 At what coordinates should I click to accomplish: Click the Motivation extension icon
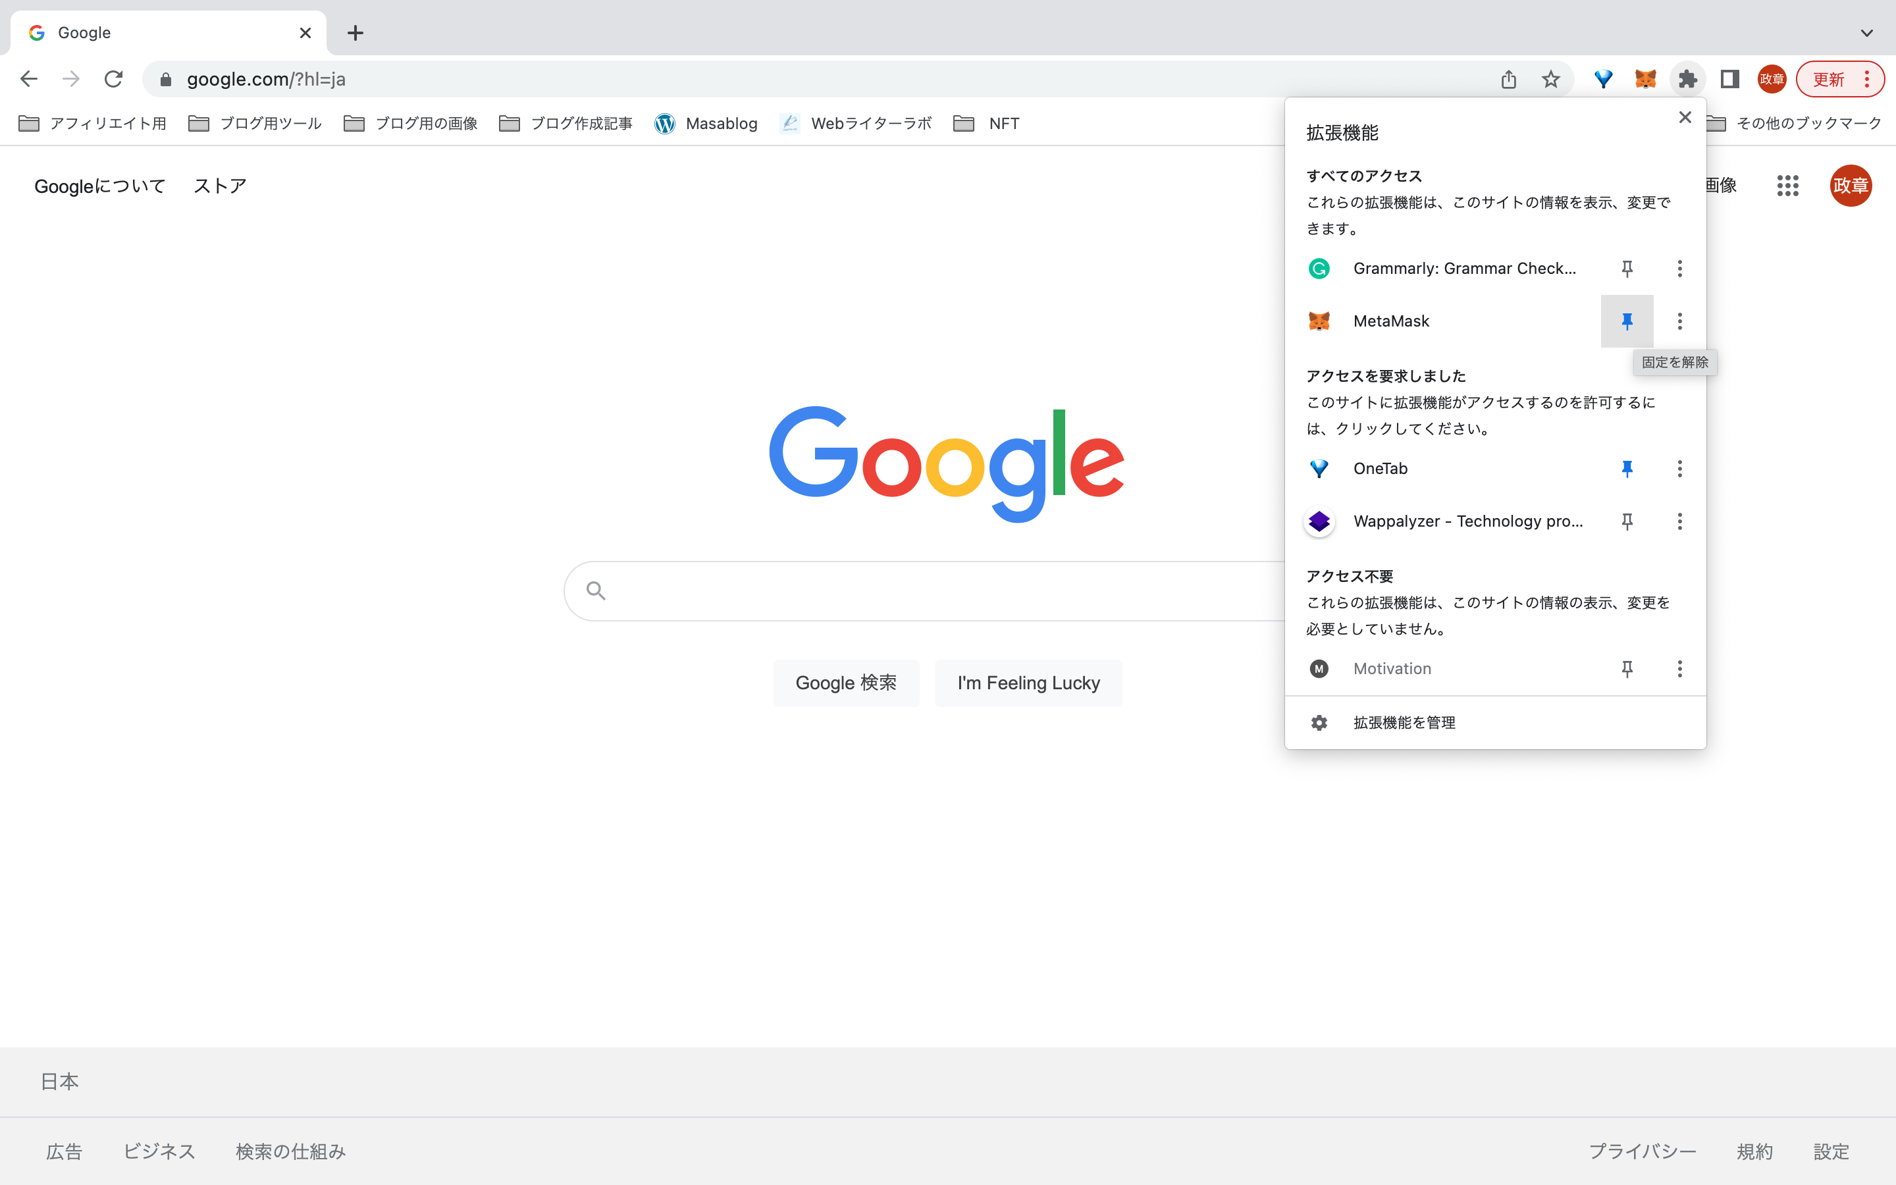(1319, 668)
